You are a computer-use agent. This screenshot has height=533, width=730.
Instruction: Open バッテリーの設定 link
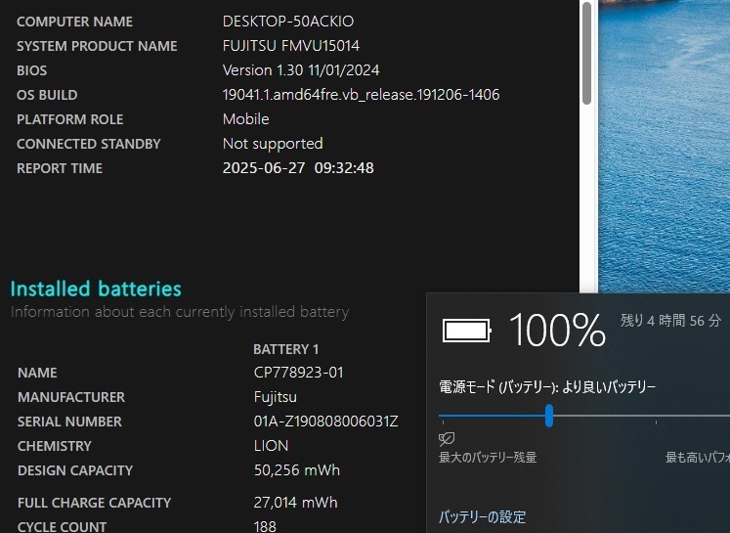click(483, 516)
